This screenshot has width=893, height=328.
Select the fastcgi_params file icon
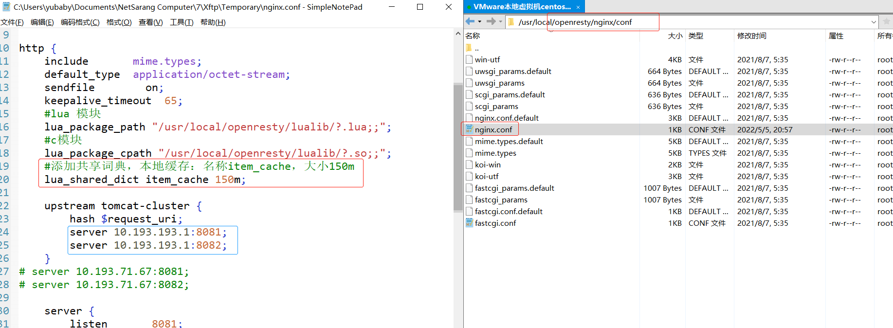(x=469, y=200)
